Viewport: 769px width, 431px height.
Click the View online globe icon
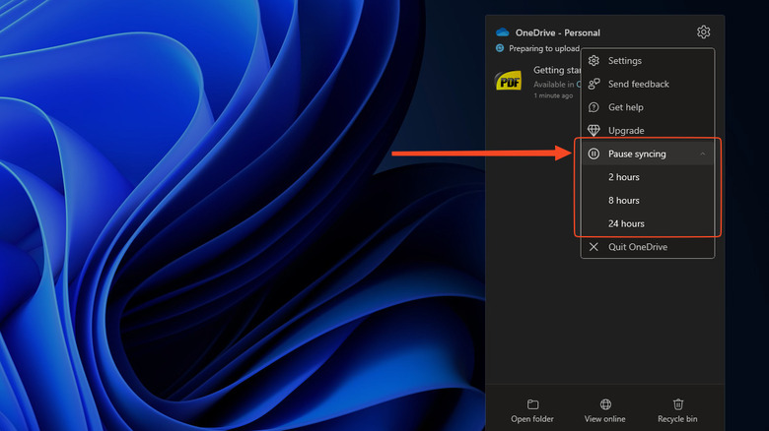pos(605,404)
